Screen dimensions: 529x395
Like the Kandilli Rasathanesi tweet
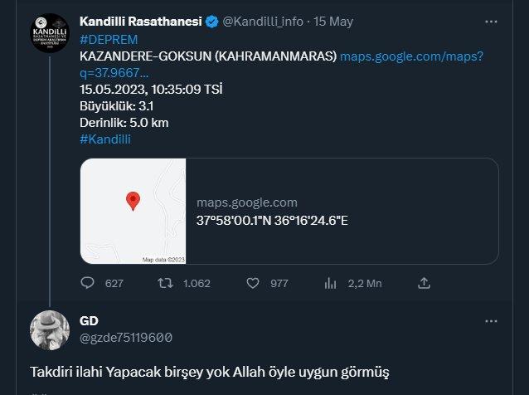click(253, 283)
